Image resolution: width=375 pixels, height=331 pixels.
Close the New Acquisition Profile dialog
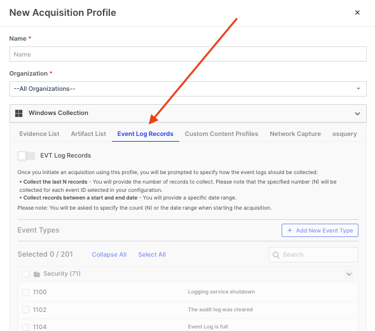click(357, 13)
